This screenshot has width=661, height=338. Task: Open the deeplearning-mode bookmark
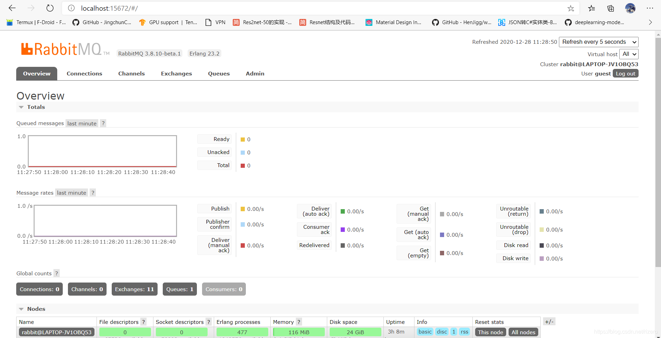coord(594,22)
